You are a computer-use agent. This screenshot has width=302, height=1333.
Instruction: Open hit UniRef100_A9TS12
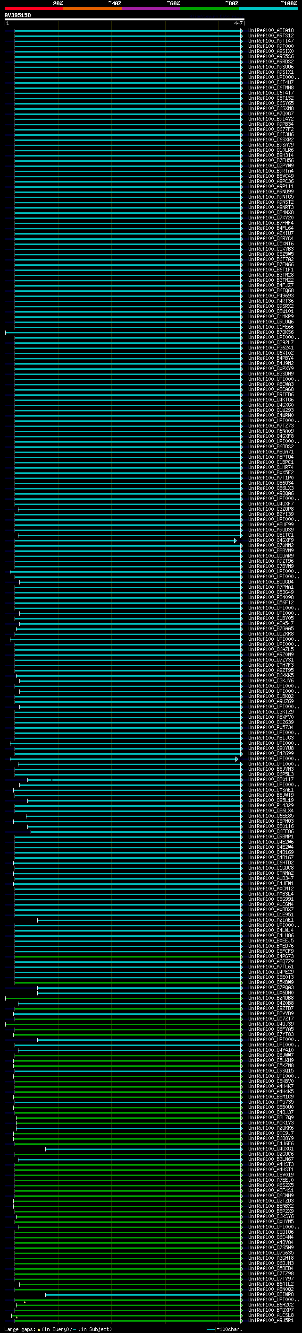[x=270, y=36]
